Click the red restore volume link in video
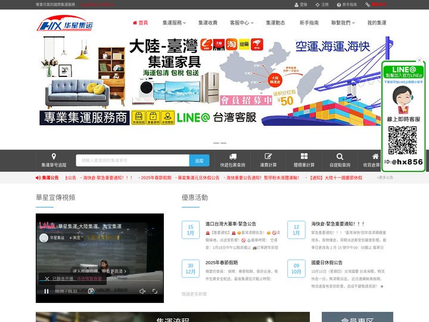This screenshot has height=322, width=429. point(89,278)
